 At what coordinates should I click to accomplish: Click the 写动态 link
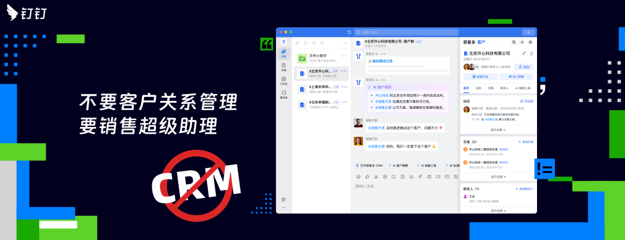pyautogui.click(x=527, y=102)
